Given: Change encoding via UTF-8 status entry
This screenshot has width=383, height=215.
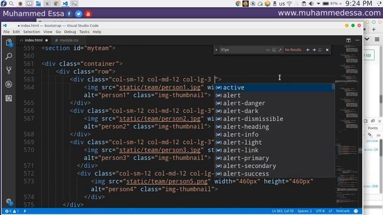Looking at the screenshot, I should (320, 211).
